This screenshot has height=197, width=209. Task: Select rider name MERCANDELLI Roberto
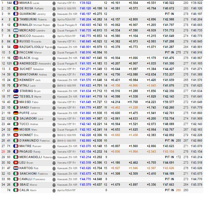tap(36, 157)
